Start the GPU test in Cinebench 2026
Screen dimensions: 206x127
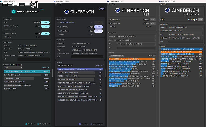[45, 22]
